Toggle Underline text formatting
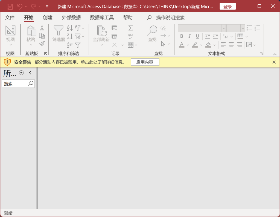 (x=197, y=36)
